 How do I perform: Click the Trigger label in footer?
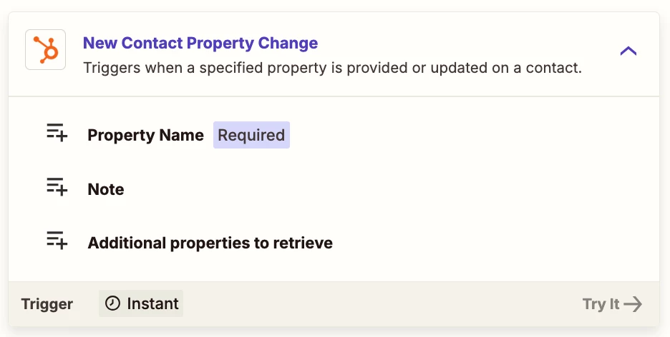point(47,303)
